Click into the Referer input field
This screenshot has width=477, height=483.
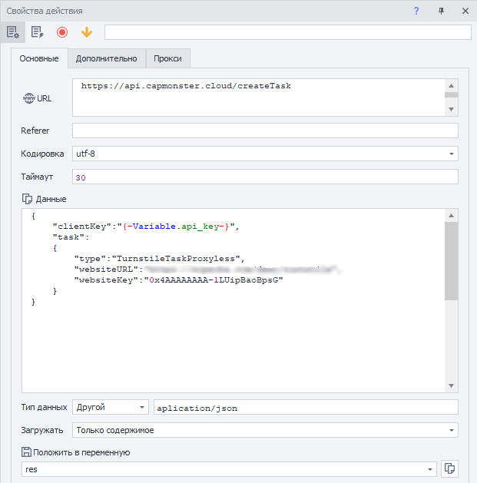(264, 131)
